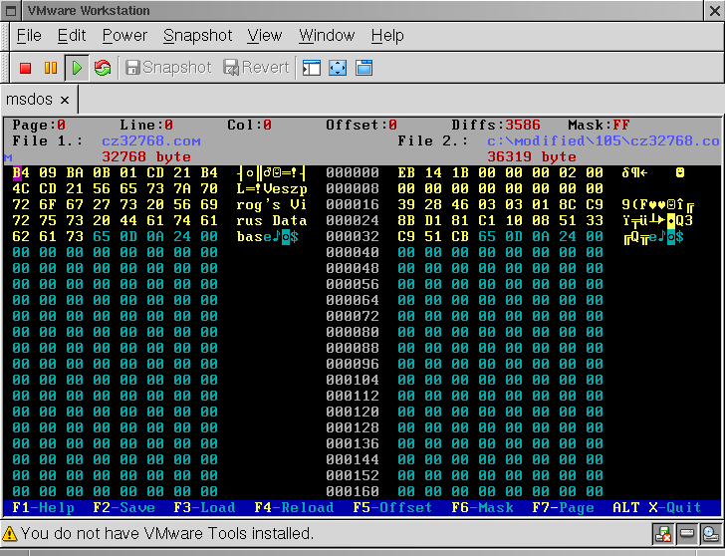Image resolution: width=725 pixels, height=556 pixels.
Task: Click the CD-ROM device status icon
Action: (x=710, y=534)
